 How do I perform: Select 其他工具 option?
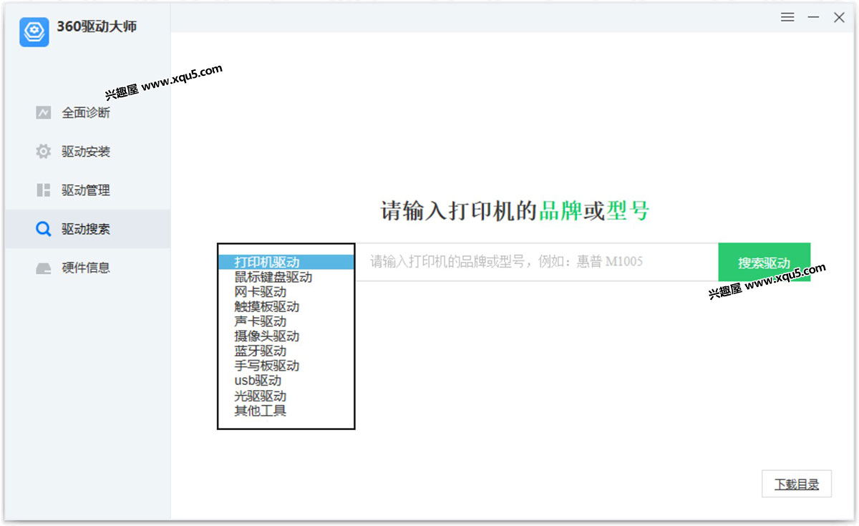click(x=286, y=411)
